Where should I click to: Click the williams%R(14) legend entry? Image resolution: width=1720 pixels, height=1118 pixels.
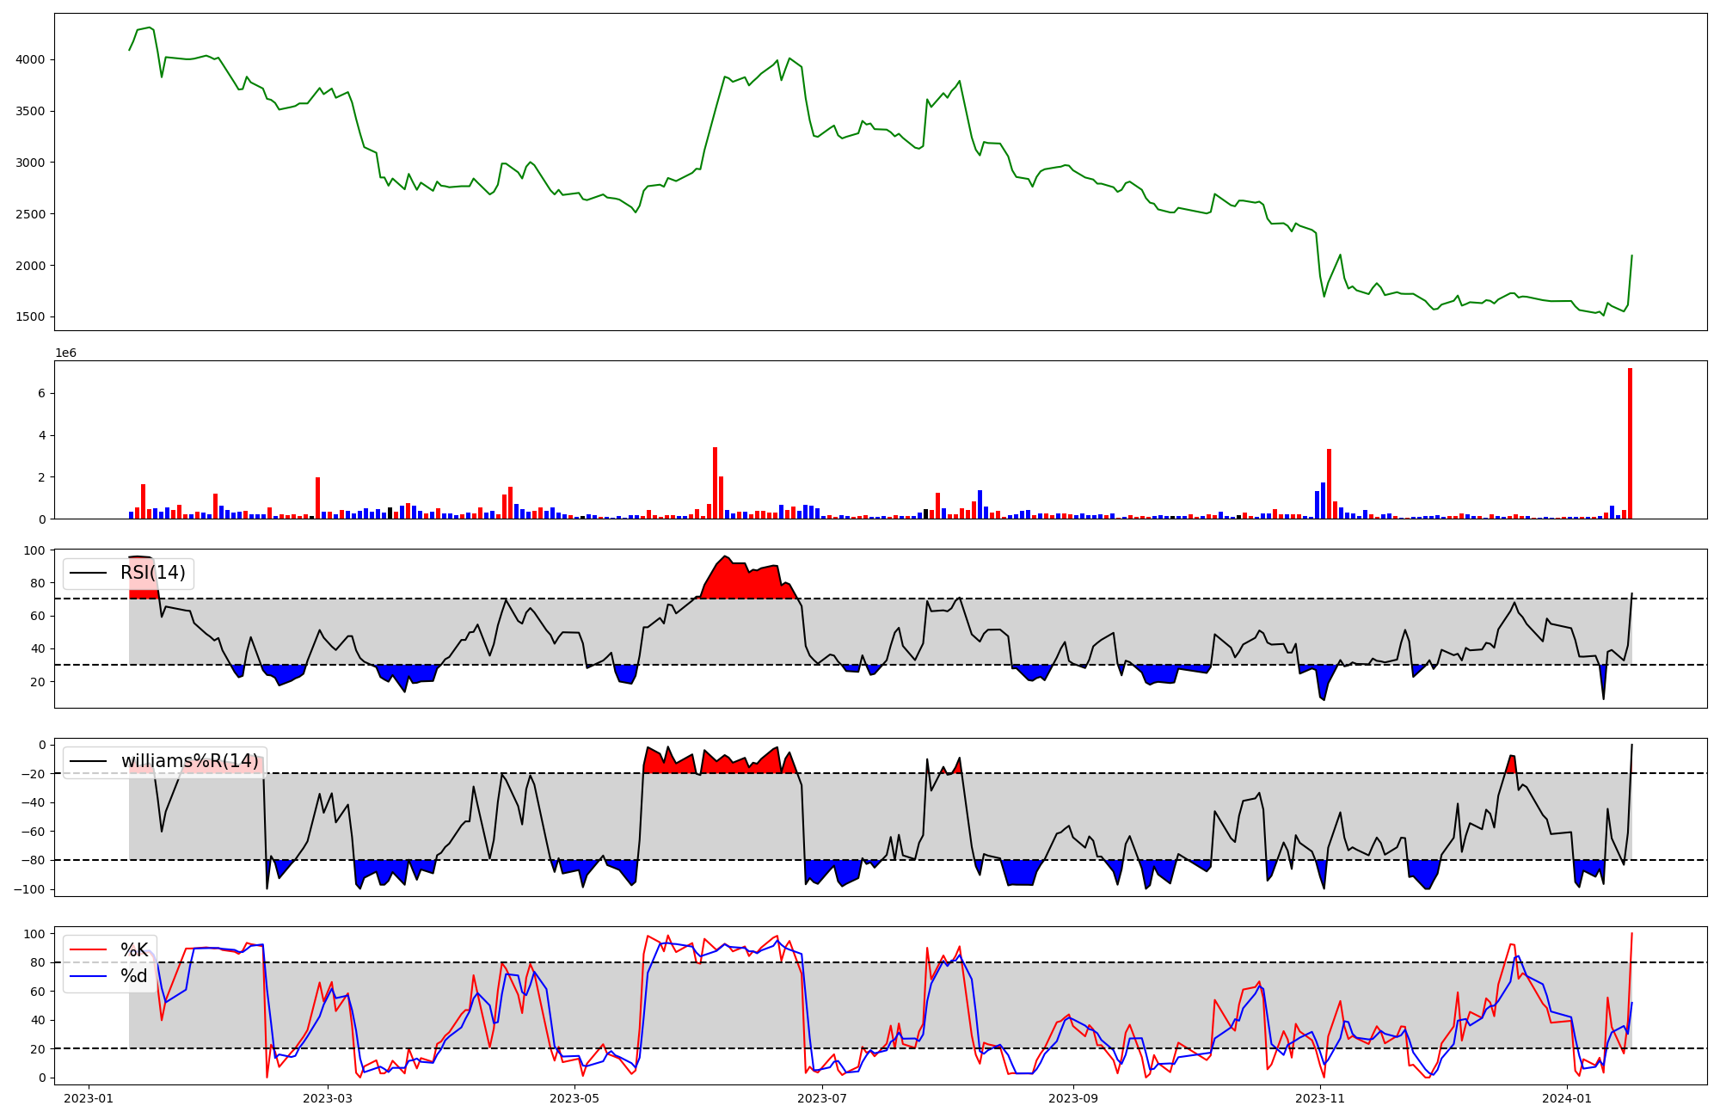[188, 761]
